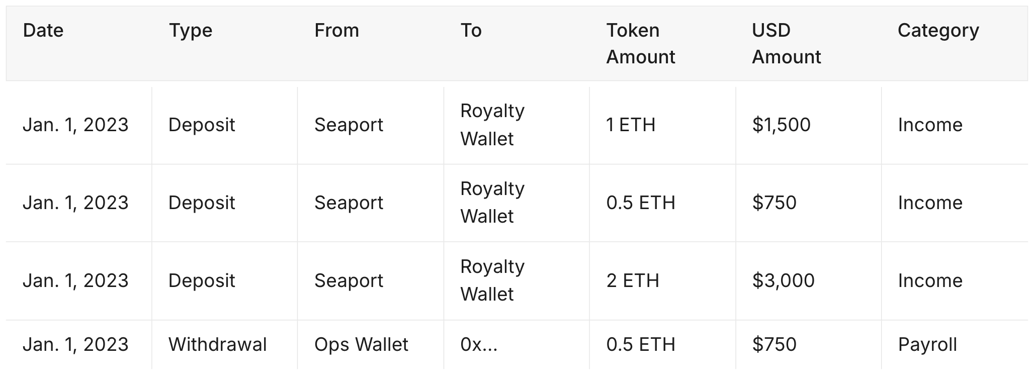The image size is (1031, 382).
Task: Select the USD Amount column header
Action: (x=786, y=44)
